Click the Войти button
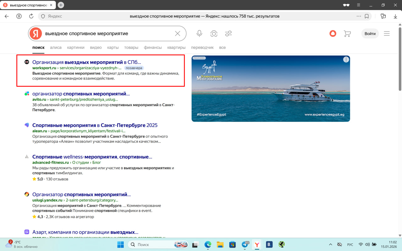402x251 pixels. (370, 34)
